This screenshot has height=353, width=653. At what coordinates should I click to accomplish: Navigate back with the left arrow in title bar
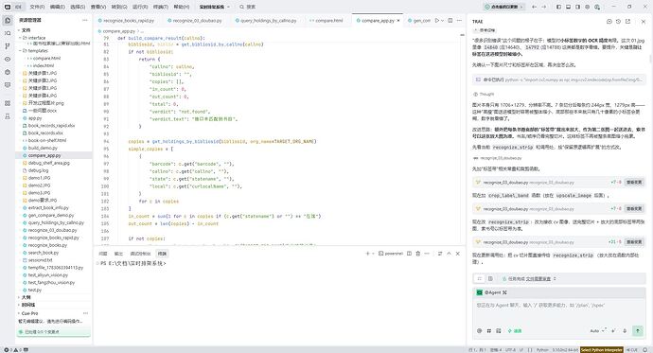point(535,7)
